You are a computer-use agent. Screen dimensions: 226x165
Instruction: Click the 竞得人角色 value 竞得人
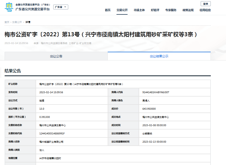(146, 101)
